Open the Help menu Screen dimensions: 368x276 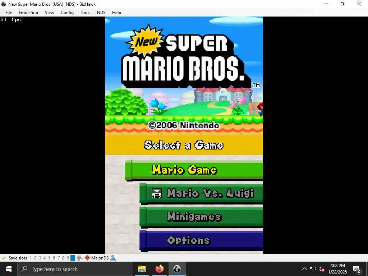pos(116,13)
